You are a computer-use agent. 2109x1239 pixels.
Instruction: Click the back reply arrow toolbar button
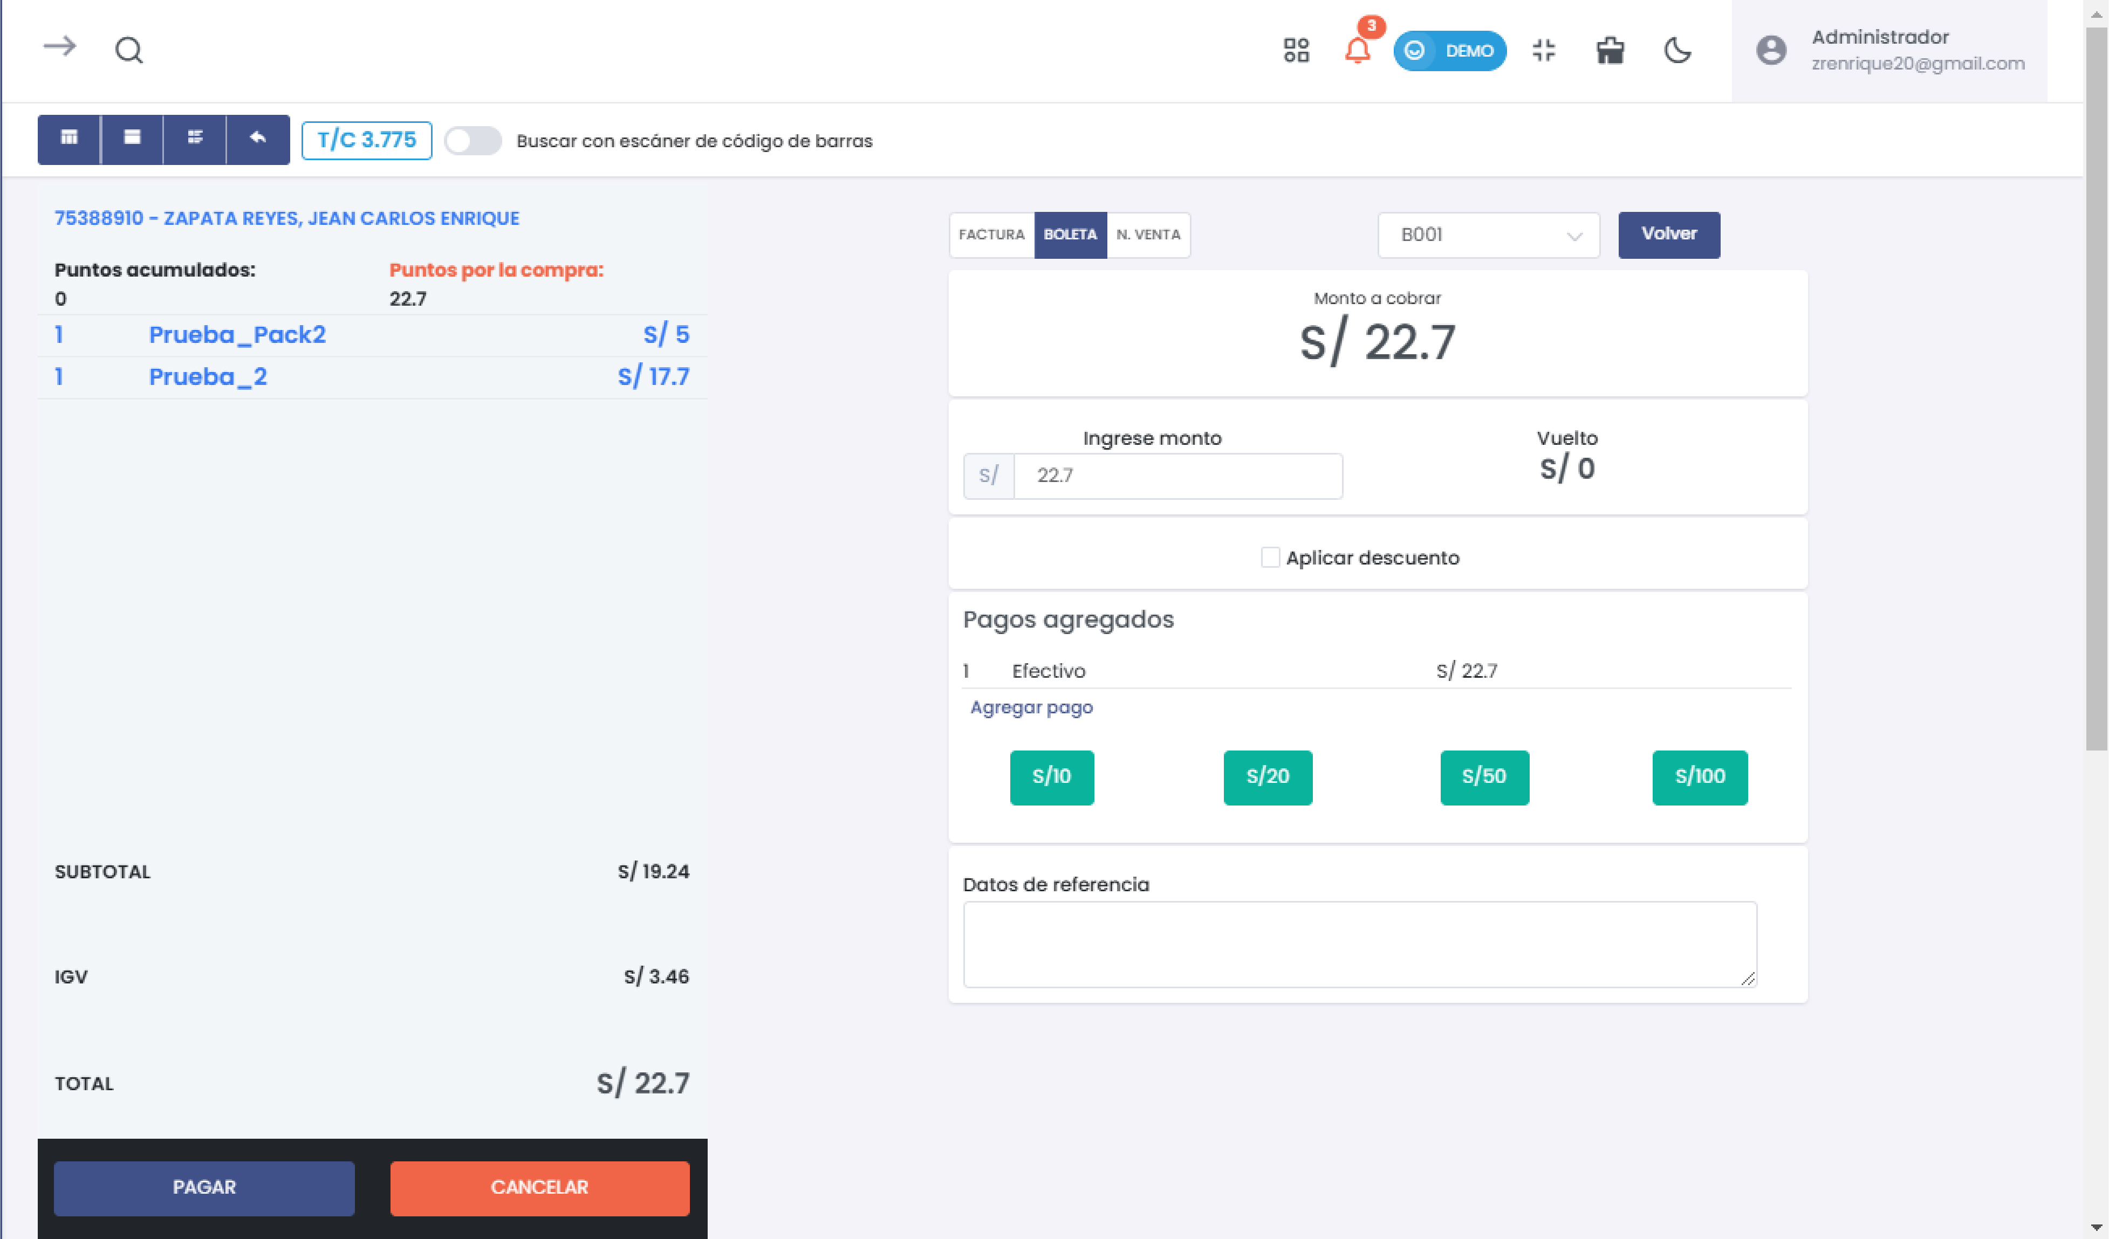[x=258, y=139]
